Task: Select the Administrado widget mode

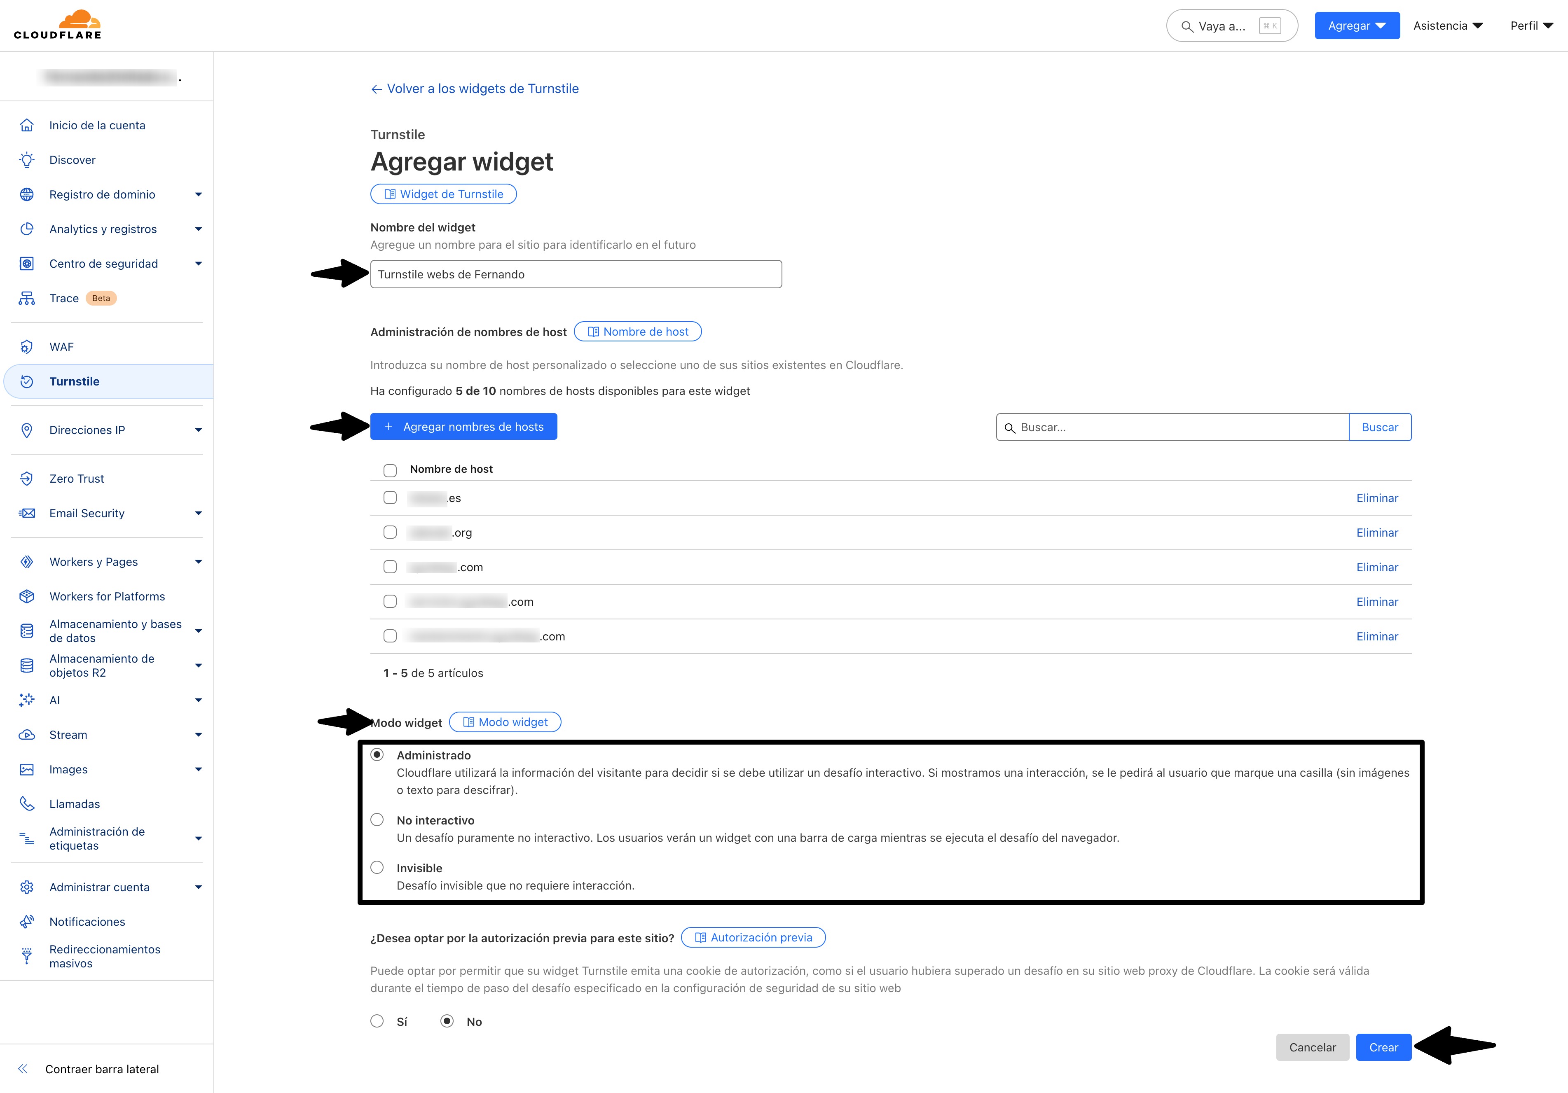Action: pyautogui.click(x=377, y=755)
